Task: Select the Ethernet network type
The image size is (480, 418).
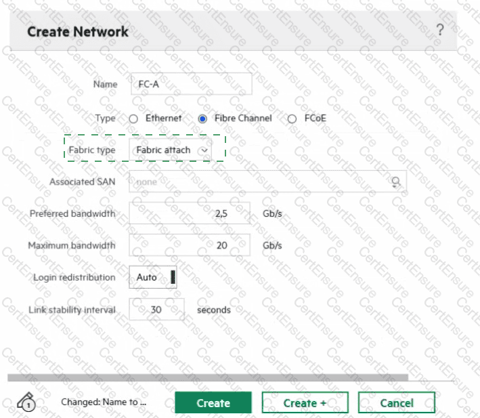Action: coord(133,119)
